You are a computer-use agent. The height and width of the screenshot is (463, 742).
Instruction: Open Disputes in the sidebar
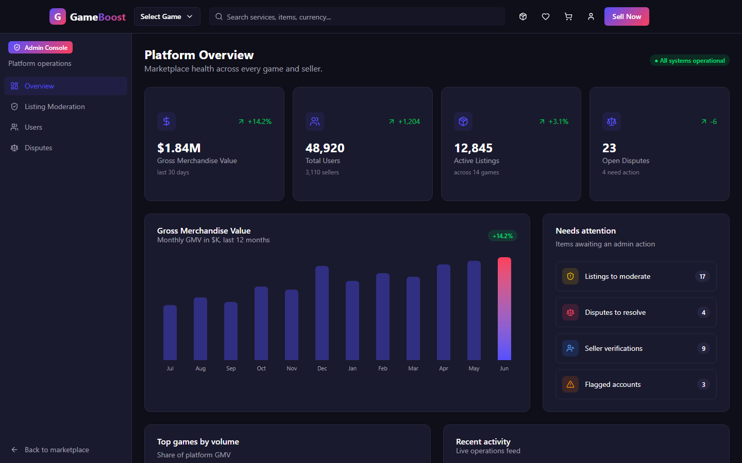pos(65,148)
